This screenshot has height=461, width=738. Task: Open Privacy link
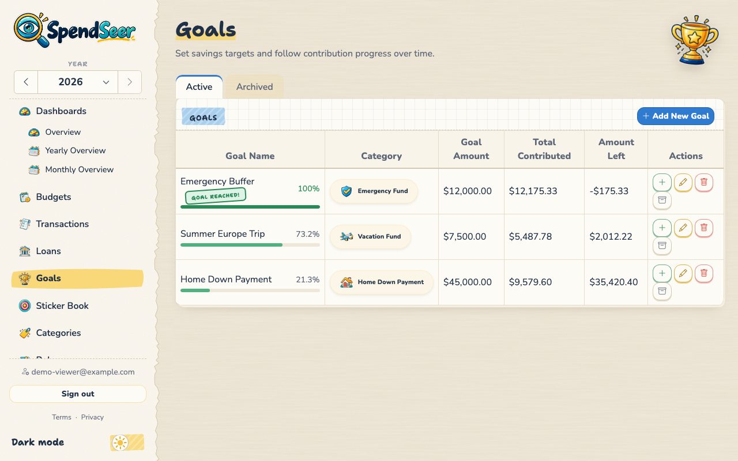(92, 417)
